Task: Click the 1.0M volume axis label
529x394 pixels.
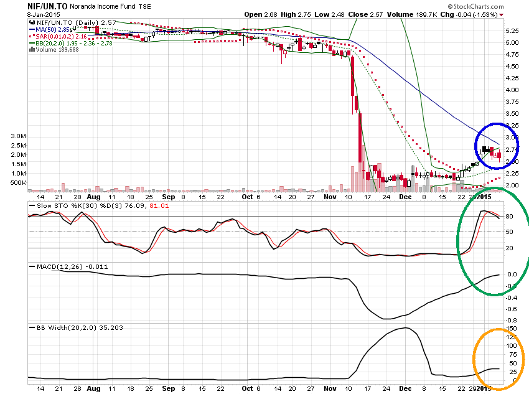Action: 18,173
